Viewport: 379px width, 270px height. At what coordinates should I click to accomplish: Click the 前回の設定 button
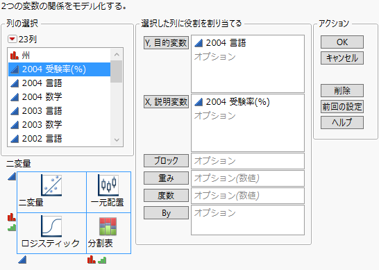pos(342,106)
